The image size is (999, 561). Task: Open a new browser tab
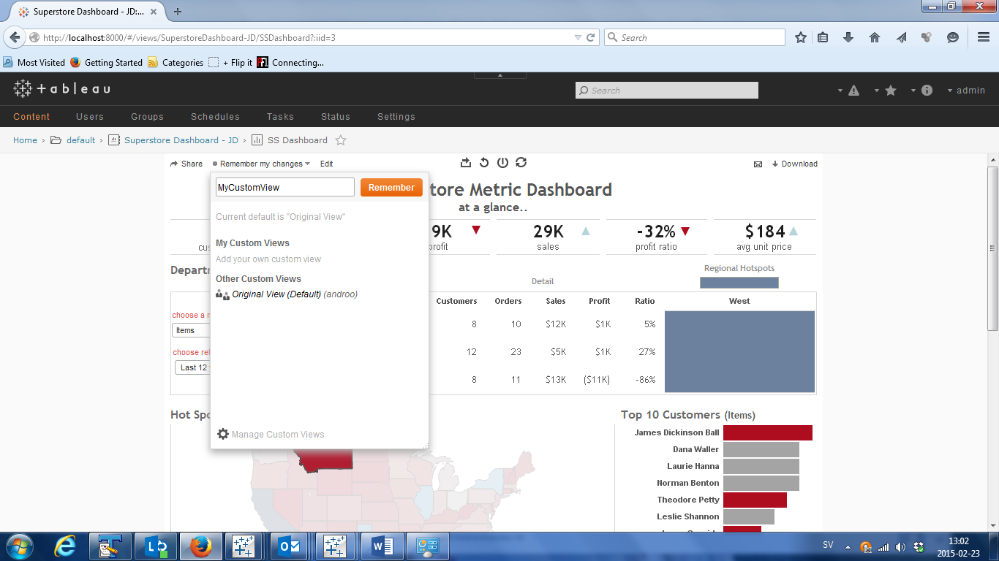tap(178, 12)
